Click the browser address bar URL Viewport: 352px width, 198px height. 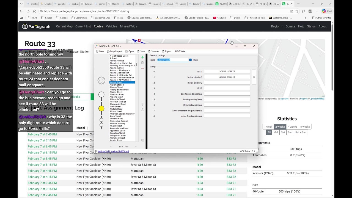pyautogui.click(x=87, y=11)
